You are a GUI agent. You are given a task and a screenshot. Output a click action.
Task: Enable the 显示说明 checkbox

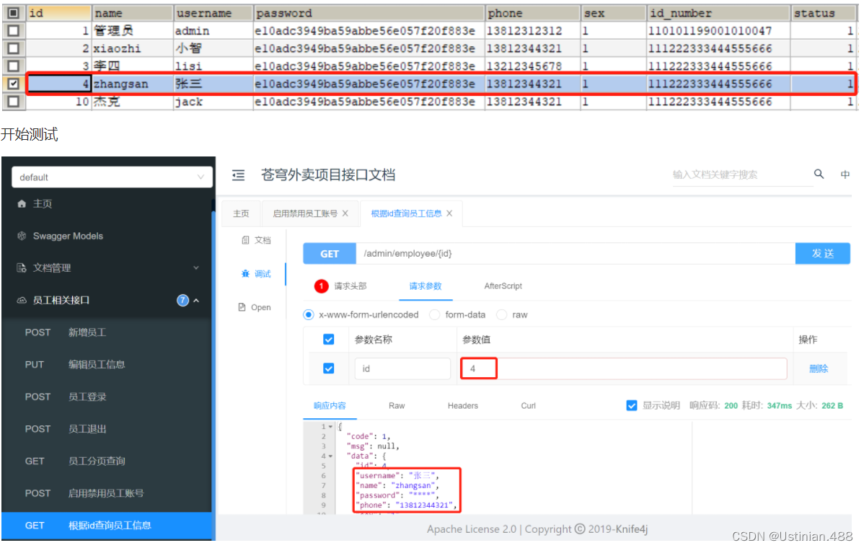click(632, 405)
